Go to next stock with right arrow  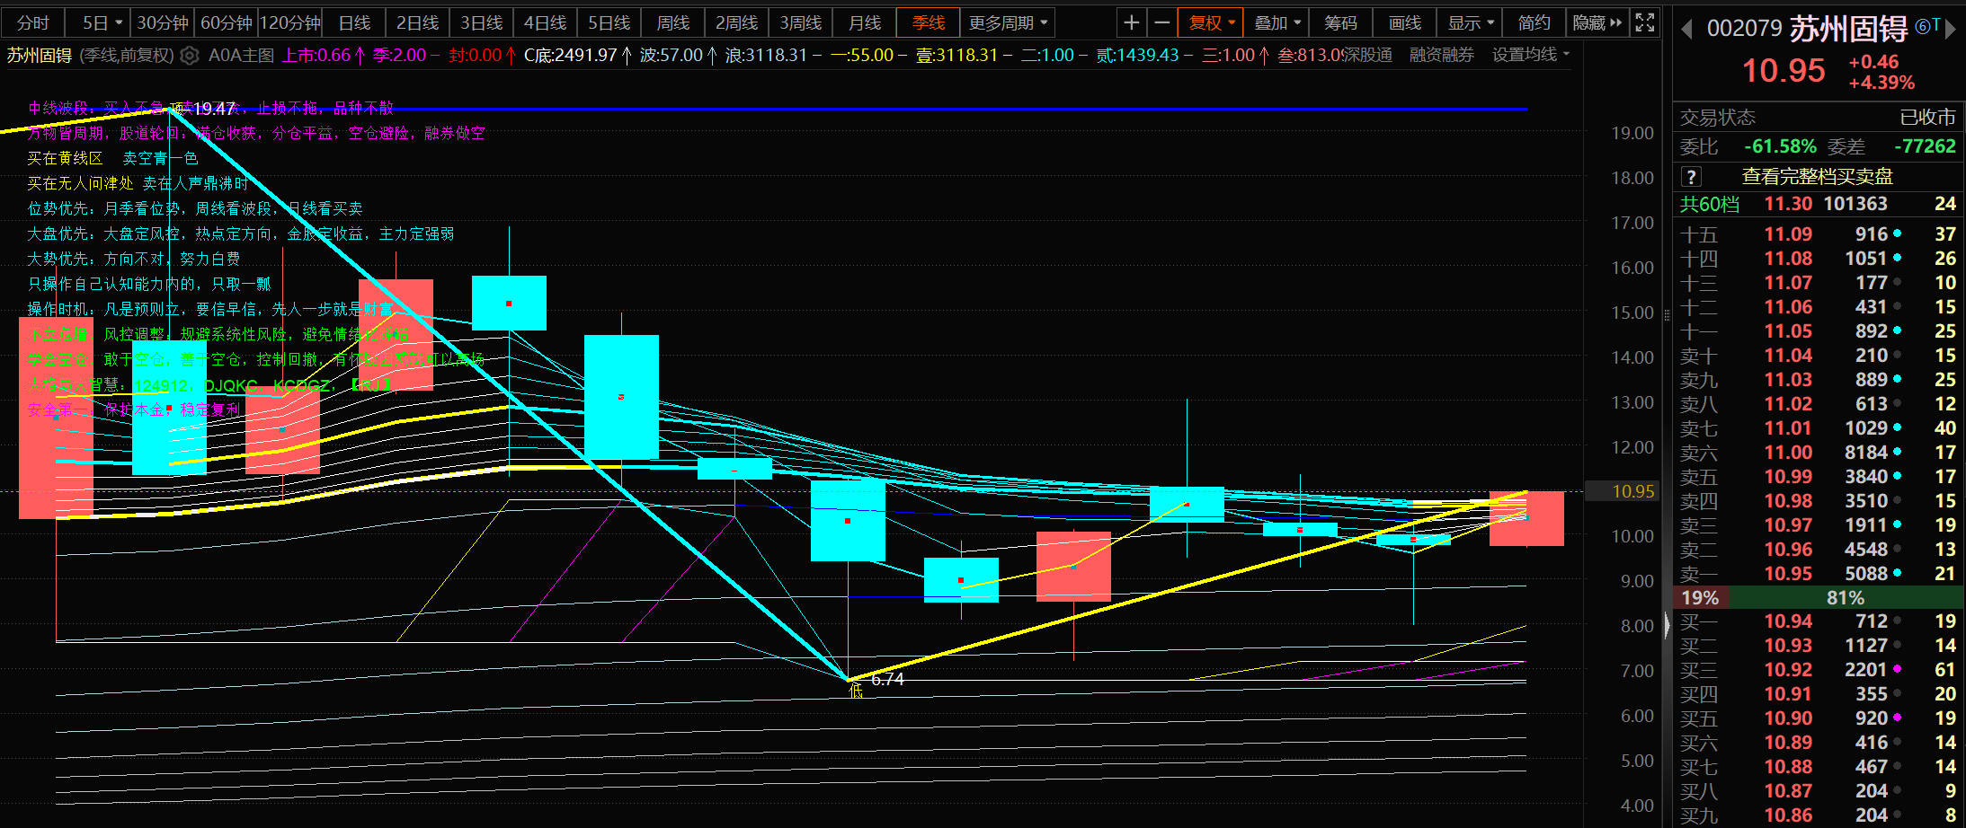1950,30
